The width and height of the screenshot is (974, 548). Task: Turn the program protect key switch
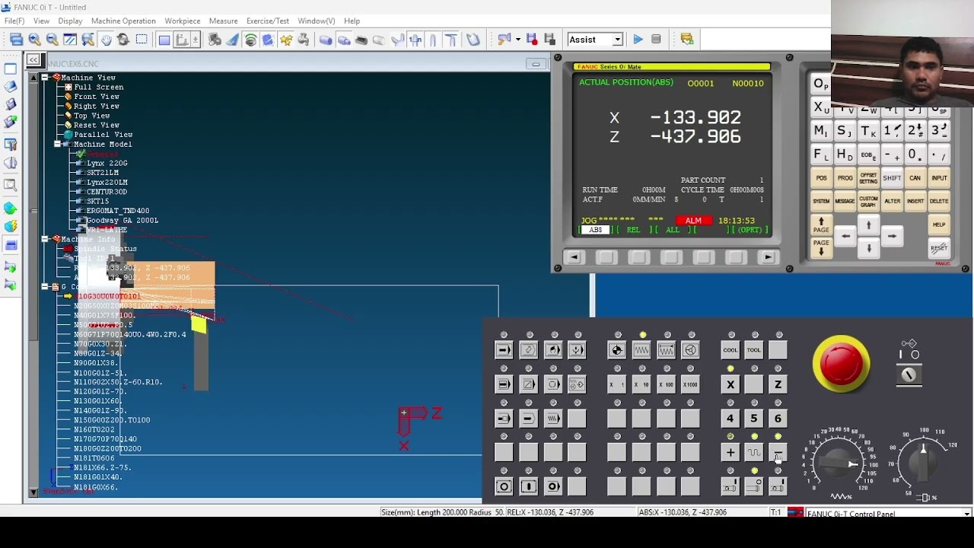[x=909, y=374]
